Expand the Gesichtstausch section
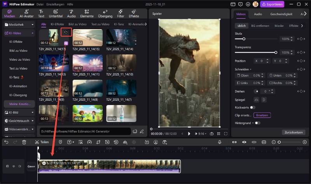Screen dimensions: 311x184 pos(33,121)
